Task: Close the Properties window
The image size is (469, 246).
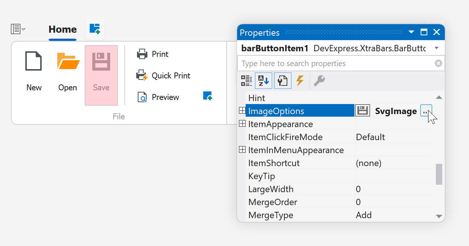Action: 437,32
